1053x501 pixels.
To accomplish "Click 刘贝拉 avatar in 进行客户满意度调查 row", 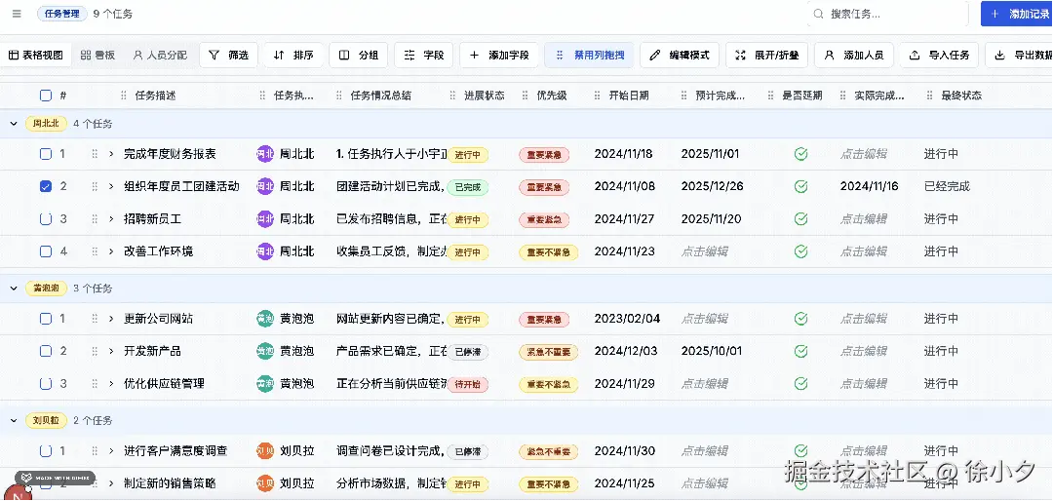I will coord(265,450).
